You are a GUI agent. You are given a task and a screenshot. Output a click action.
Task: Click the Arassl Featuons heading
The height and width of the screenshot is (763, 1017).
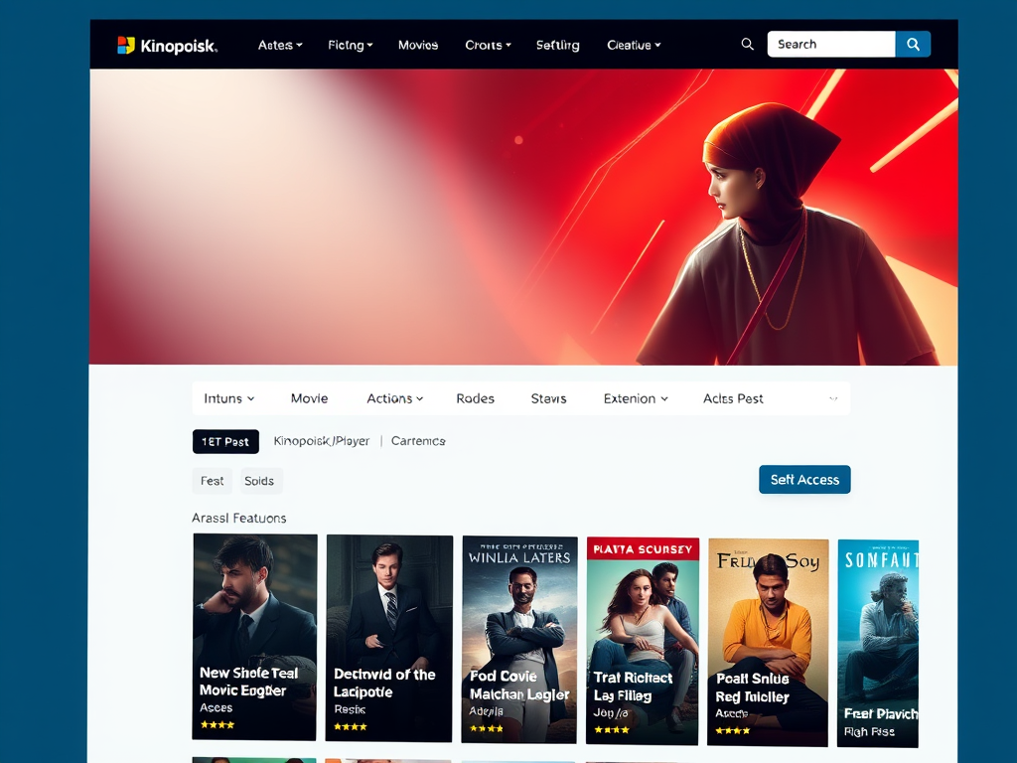(238, 518)
